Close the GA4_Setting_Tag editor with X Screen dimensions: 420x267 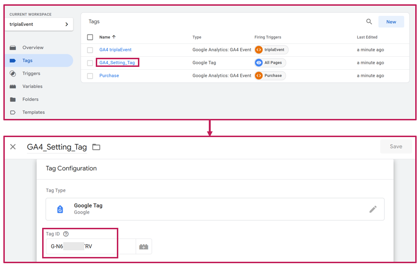point(13,147)
